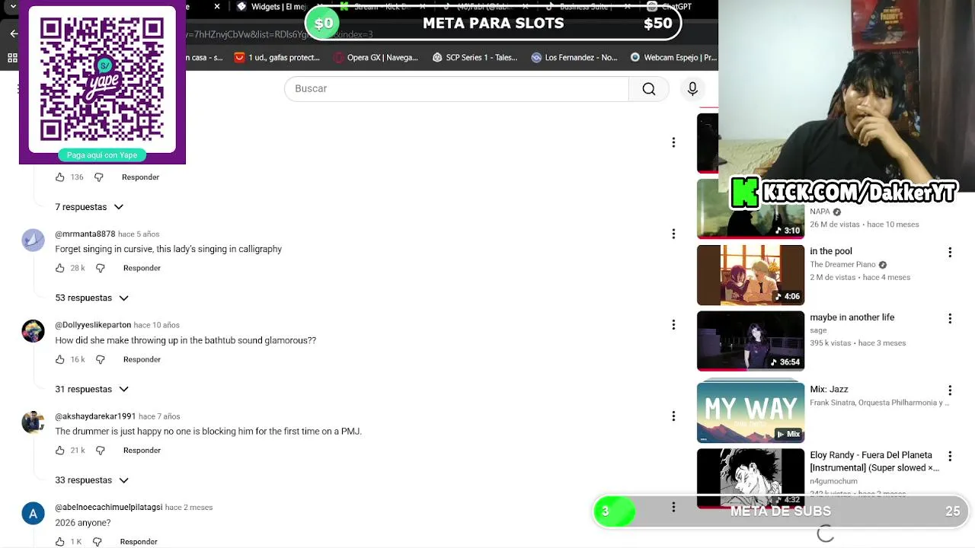Screen dimensions: 975x548
Task: Open The Dreamer Piano channel name
Action: (842, 265)
